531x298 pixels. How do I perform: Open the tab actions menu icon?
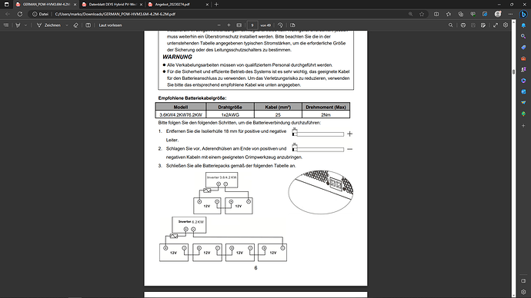6,5
